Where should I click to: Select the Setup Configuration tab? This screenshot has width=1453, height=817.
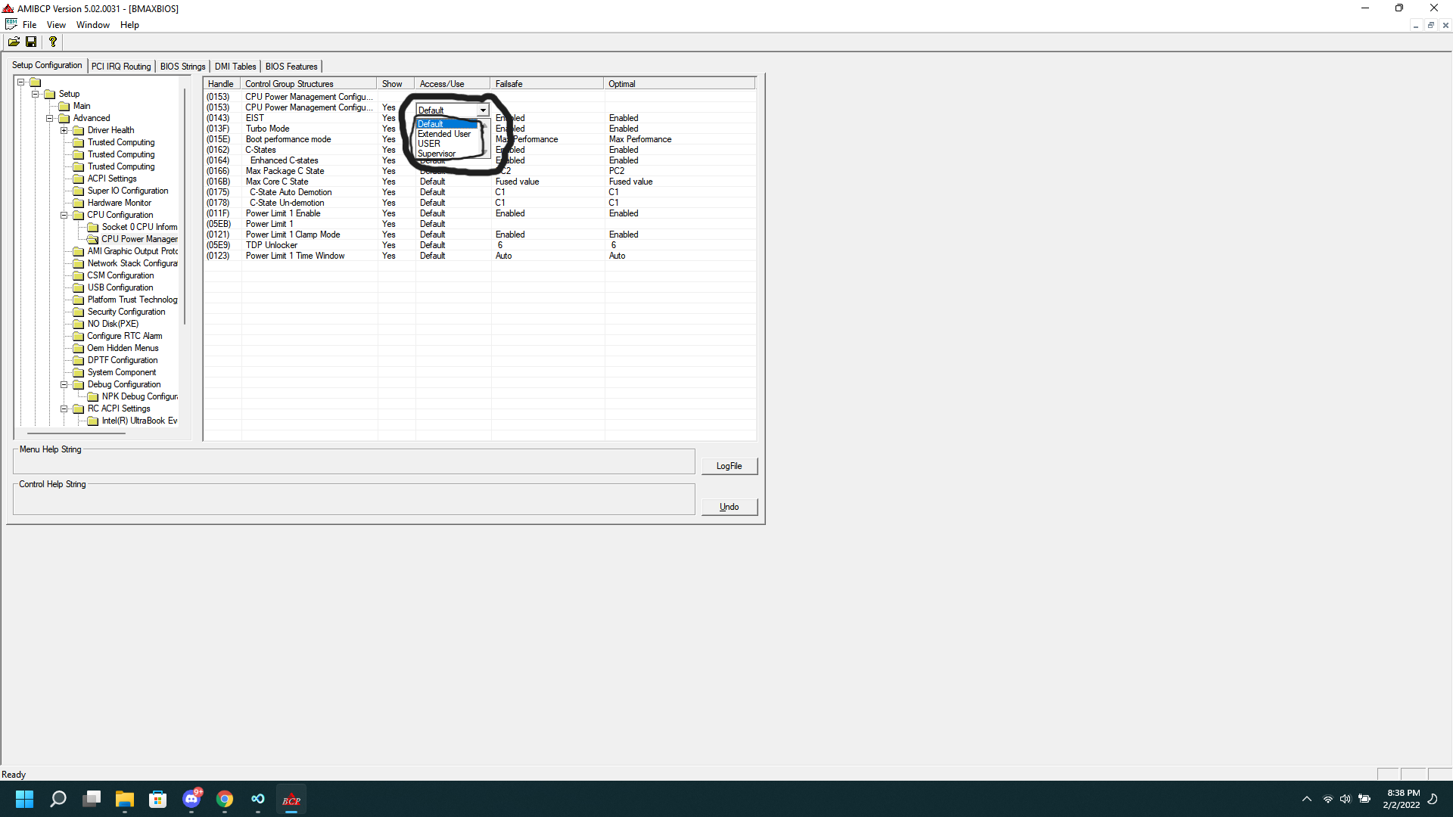[x=47, y=65]
